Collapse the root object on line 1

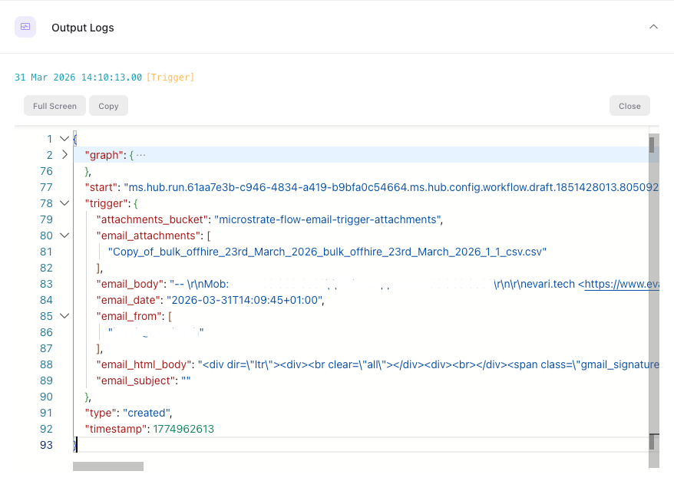64,139
